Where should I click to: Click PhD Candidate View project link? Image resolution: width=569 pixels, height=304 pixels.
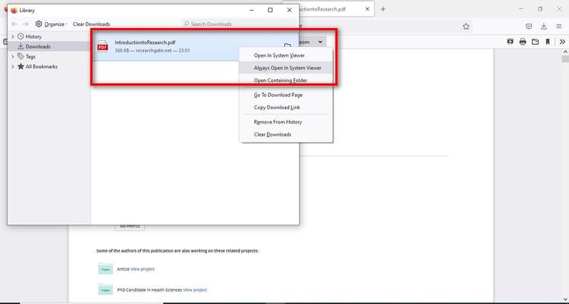[195, 290]
